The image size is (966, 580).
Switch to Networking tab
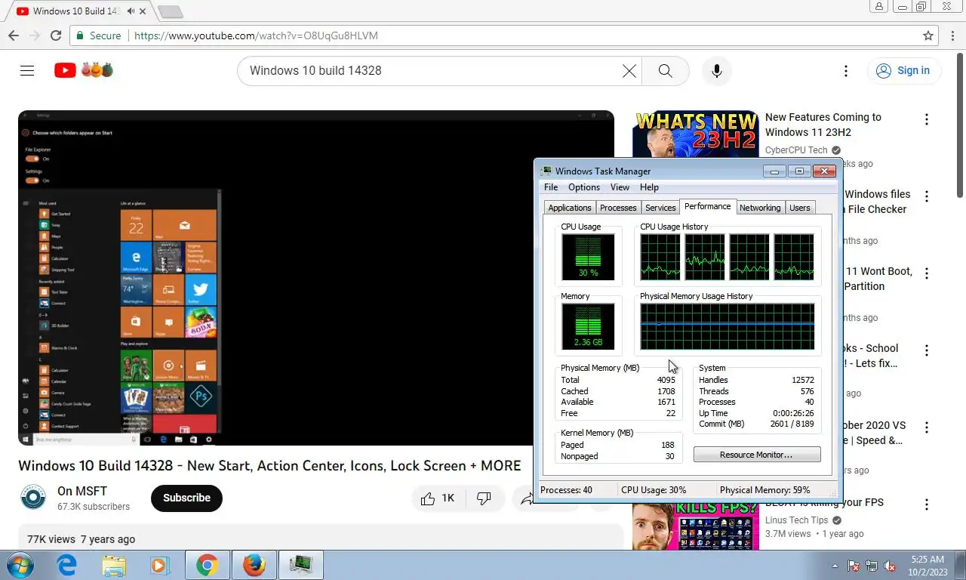(760, 208)
